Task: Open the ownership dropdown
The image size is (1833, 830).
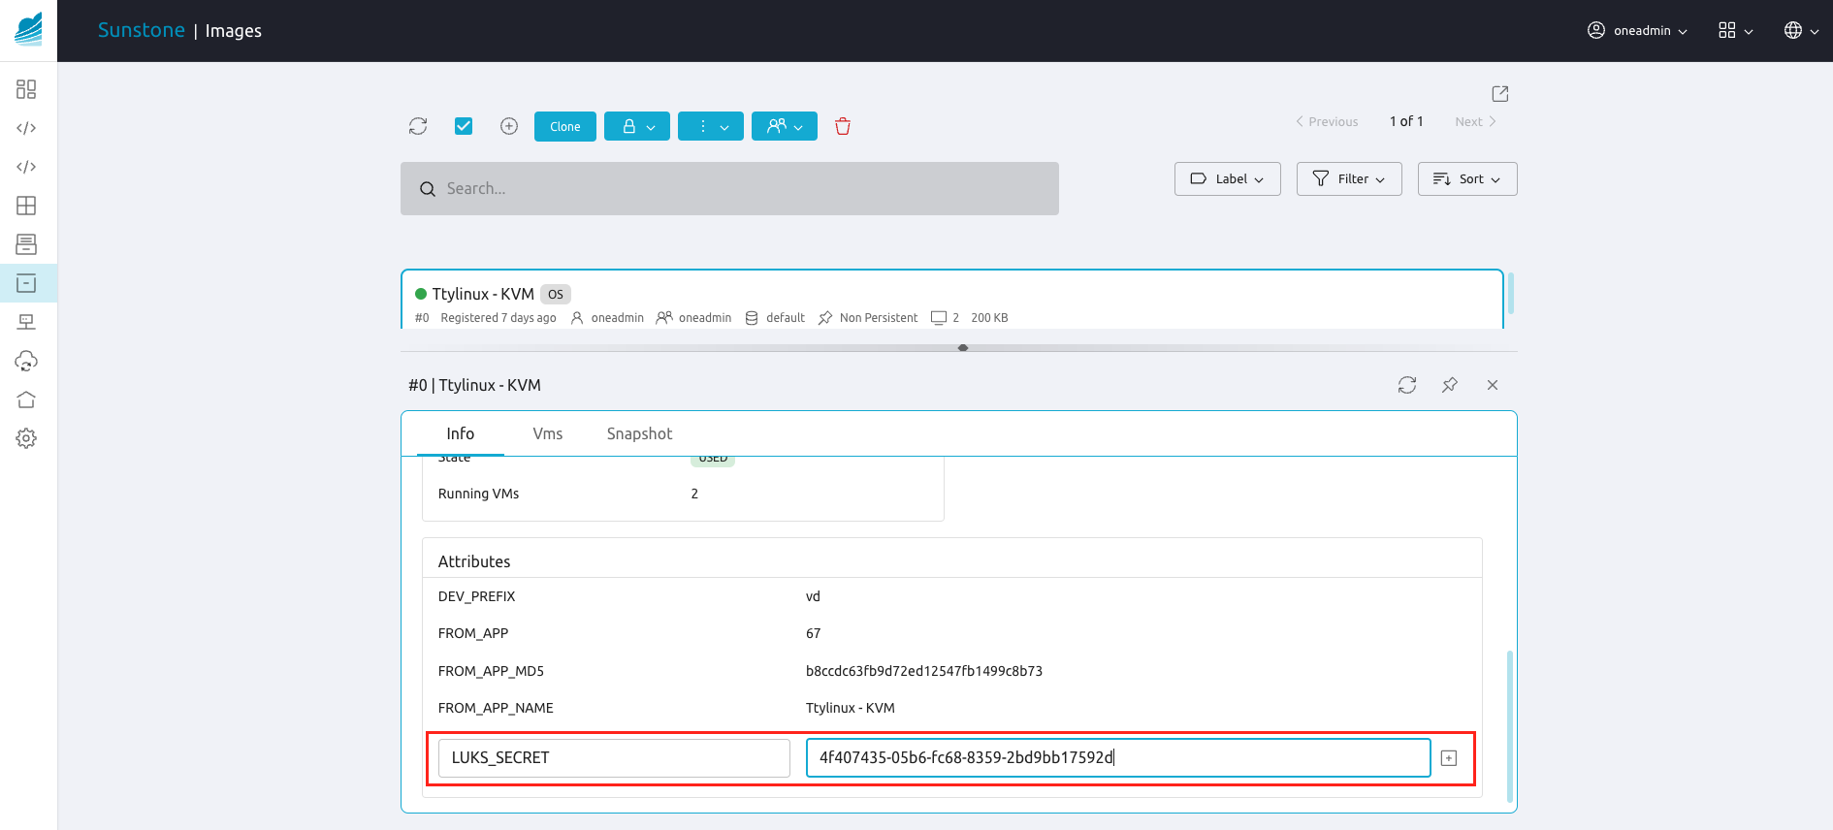Action: click(785, 126)
